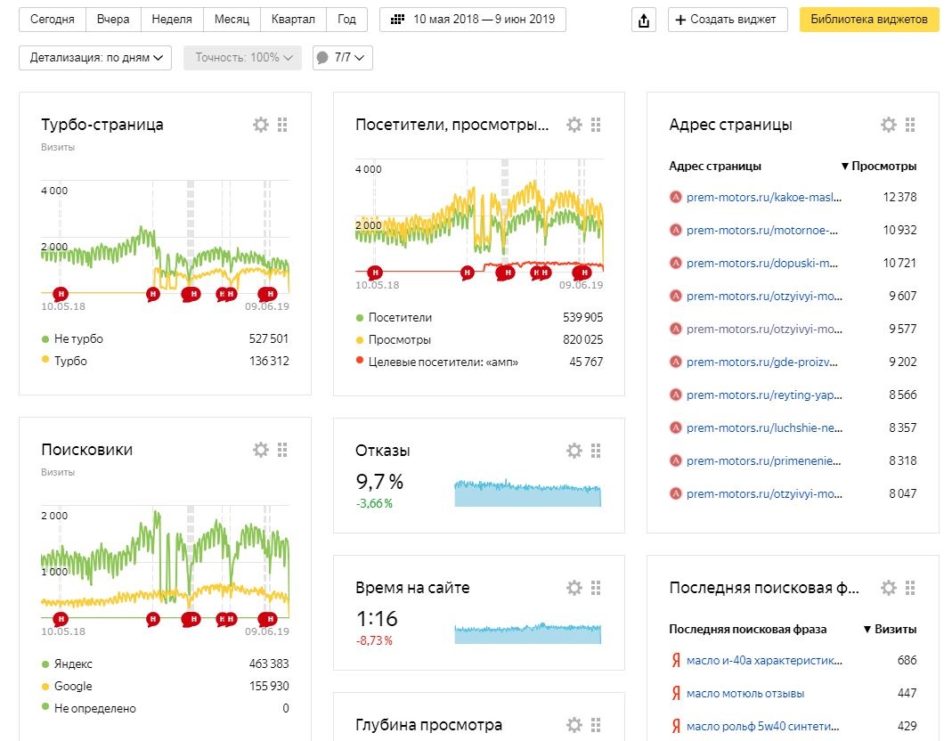Click the Создать виджет button
Screen dimensions: 952x741
pyautogui.click(x=727, y=20)
